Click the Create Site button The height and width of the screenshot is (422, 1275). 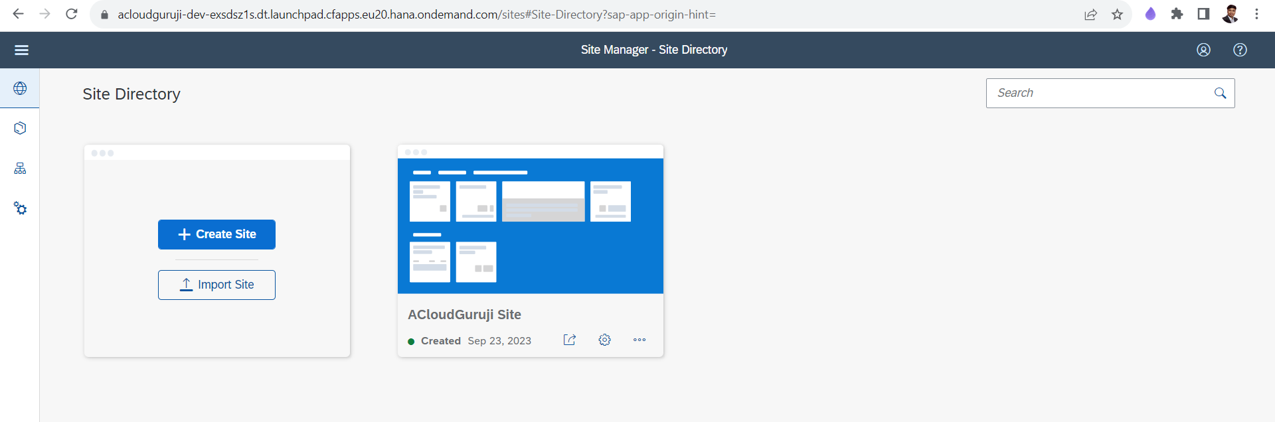pos(216,234)
